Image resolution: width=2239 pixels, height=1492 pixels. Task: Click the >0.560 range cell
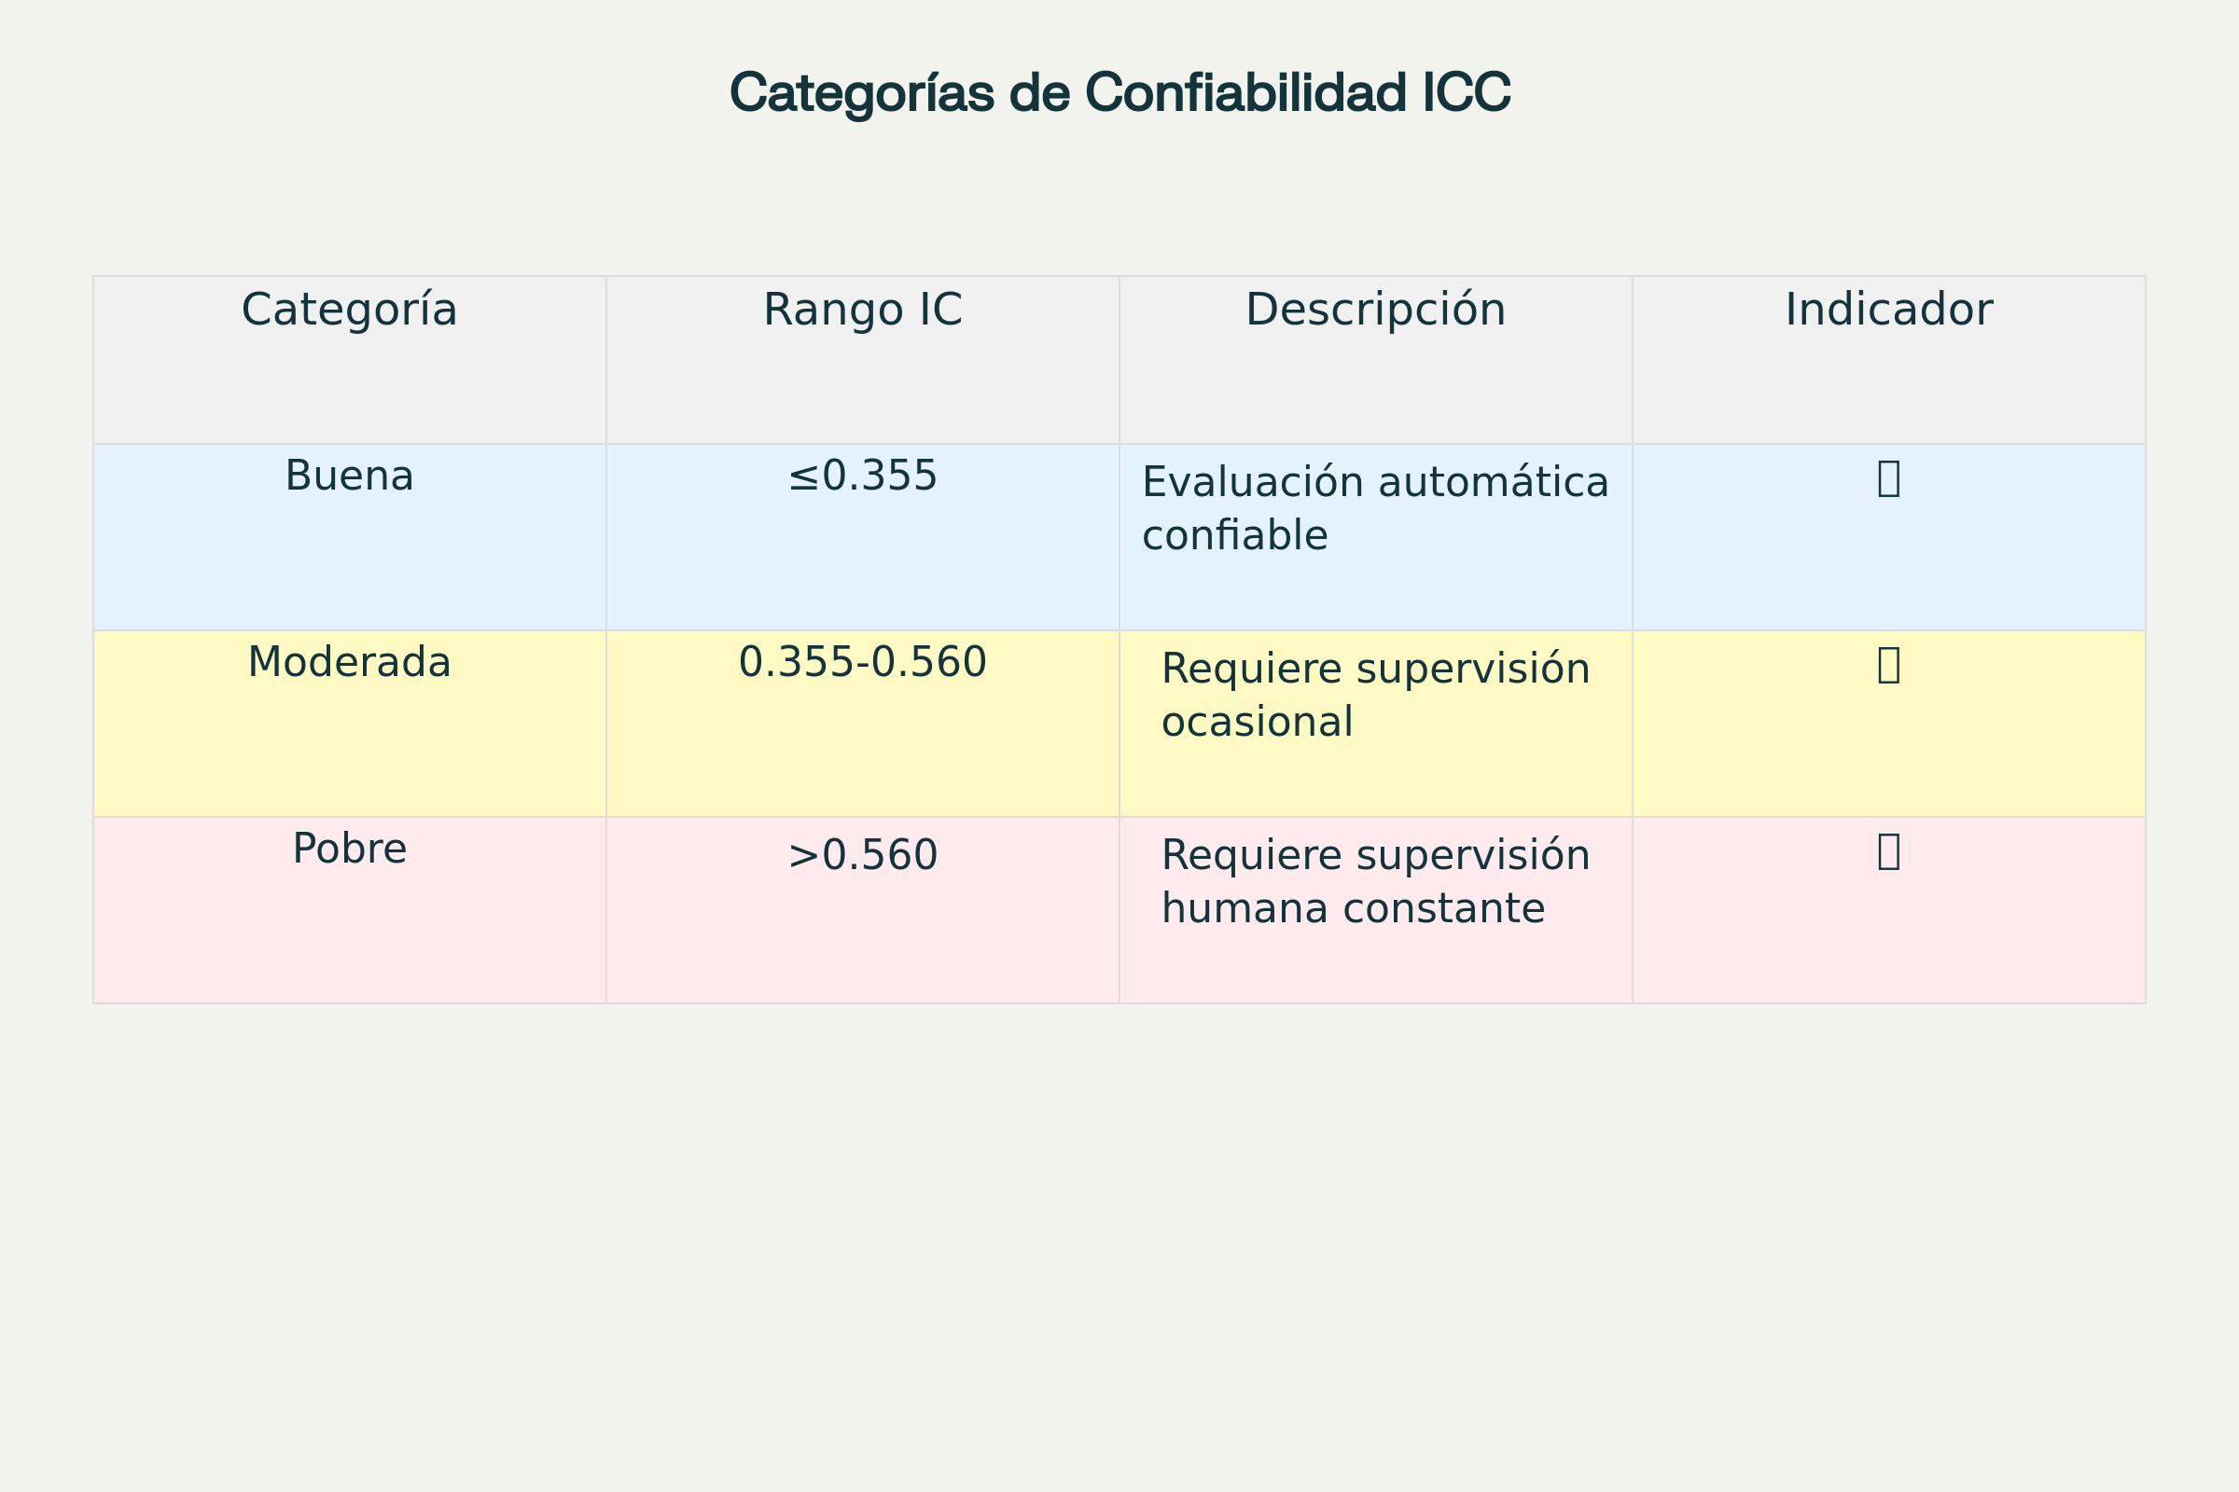point(862,855)
